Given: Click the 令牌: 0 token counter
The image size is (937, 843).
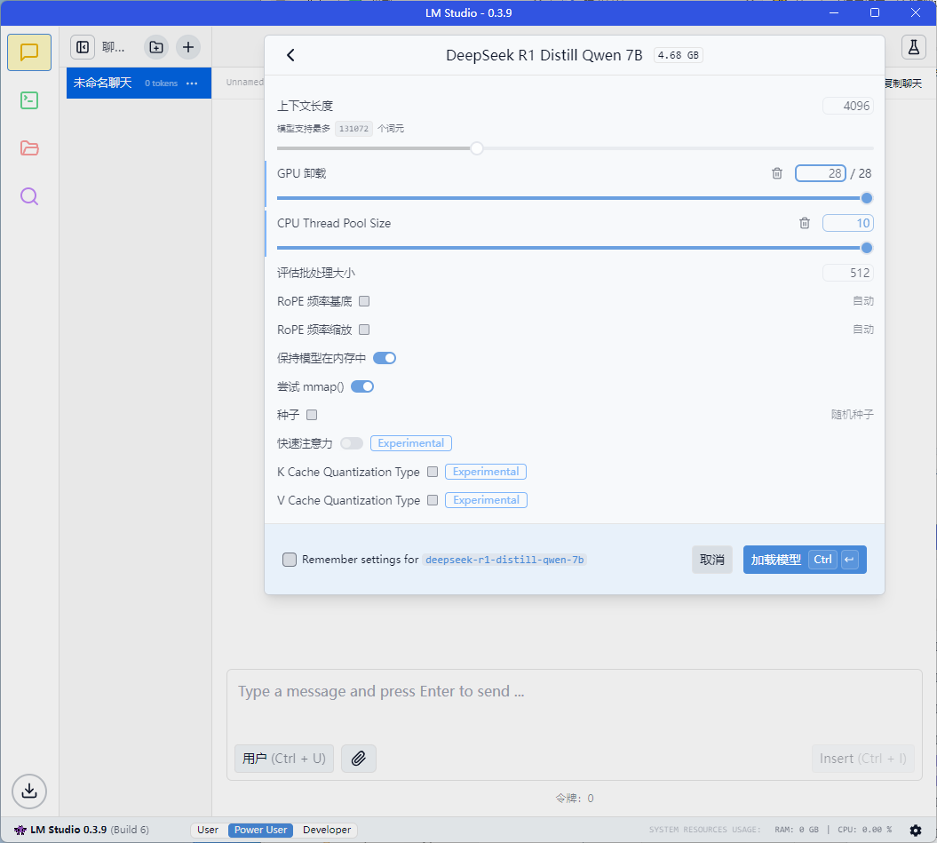Looking at the screenshot, I should coord(575,799).
